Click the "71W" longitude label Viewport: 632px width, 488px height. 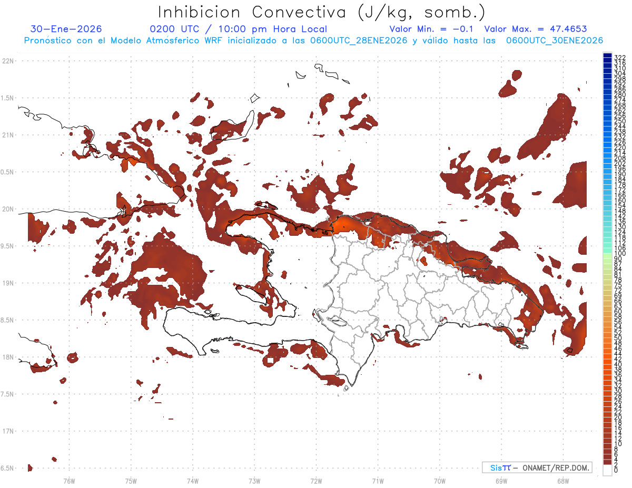tap(378, 481)
